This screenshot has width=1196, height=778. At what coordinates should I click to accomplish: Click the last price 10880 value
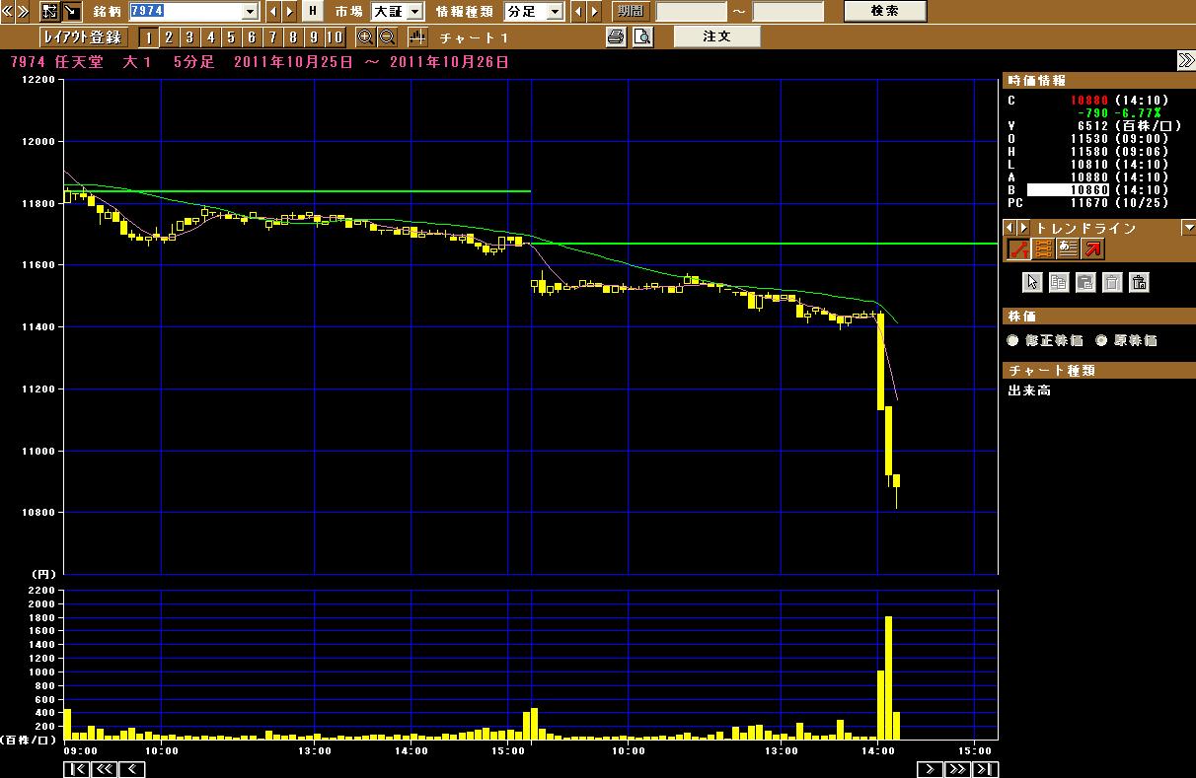[1089, 101]
